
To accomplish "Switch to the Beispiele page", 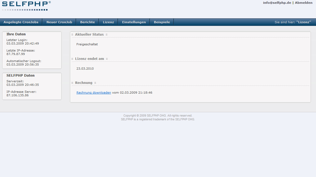I will (x=162, y=22).
